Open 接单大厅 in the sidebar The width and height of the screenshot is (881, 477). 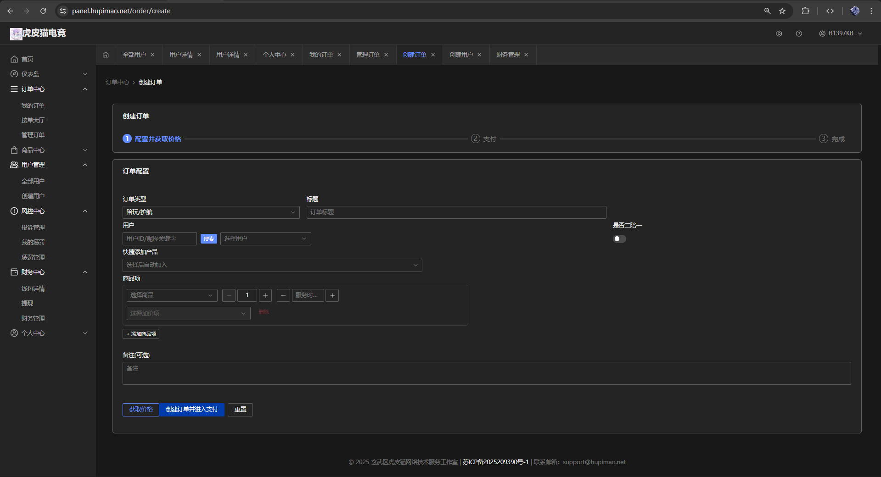pos(33,120)
